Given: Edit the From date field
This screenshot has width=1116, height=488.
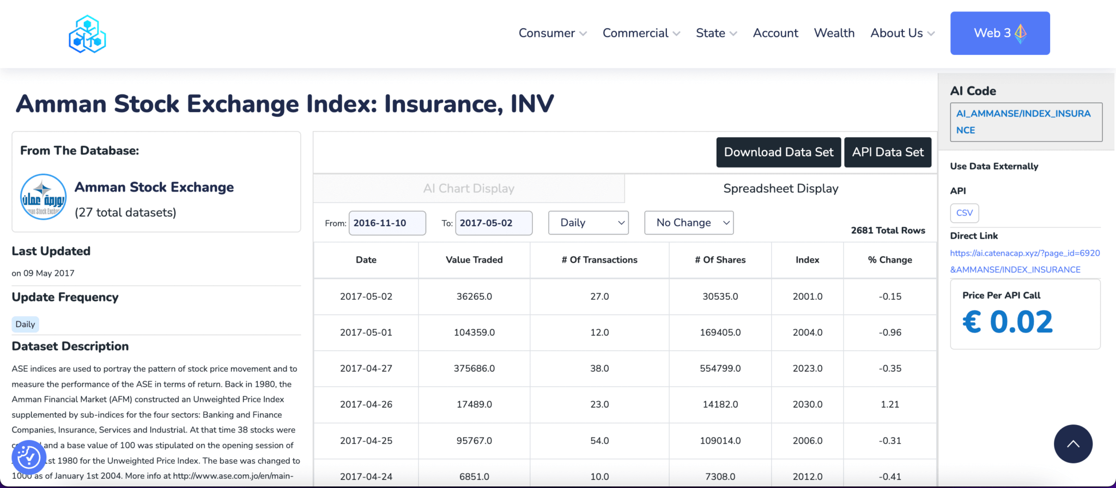Looking at the screenshot, I should pos(387,223).
